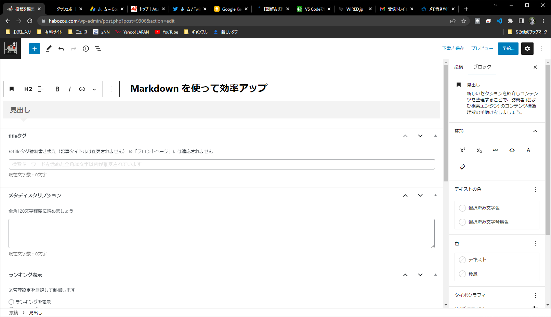Open the list view outline icon
551x317 pixels.
(x=98, y=49)
